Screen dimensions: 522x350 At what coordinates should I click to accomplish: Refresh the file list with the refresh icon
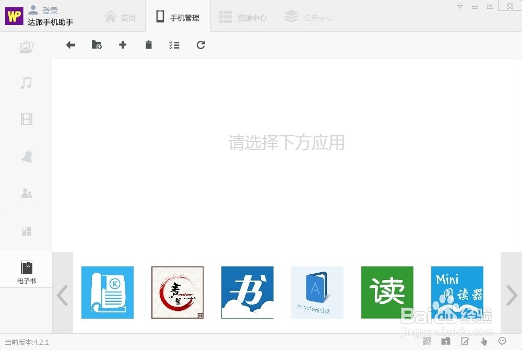201,45
